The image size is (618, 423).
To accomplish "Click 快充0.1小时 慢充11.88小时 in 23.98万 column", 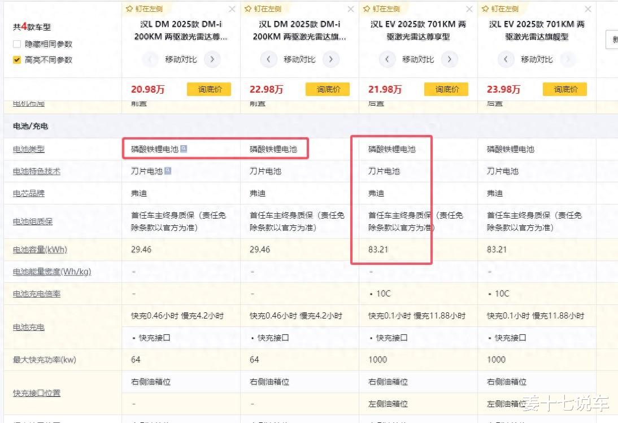I will pos(536,316).
